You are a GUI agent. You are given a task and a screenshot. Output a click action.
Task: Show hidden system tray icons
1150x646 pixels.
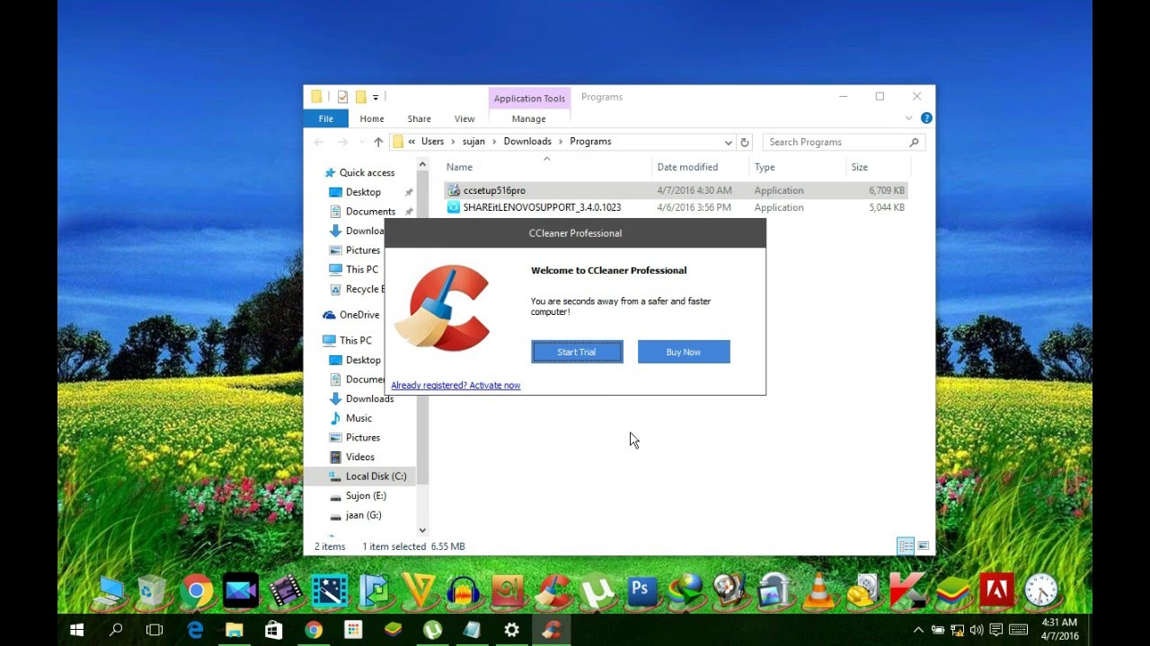click(918, 630)
